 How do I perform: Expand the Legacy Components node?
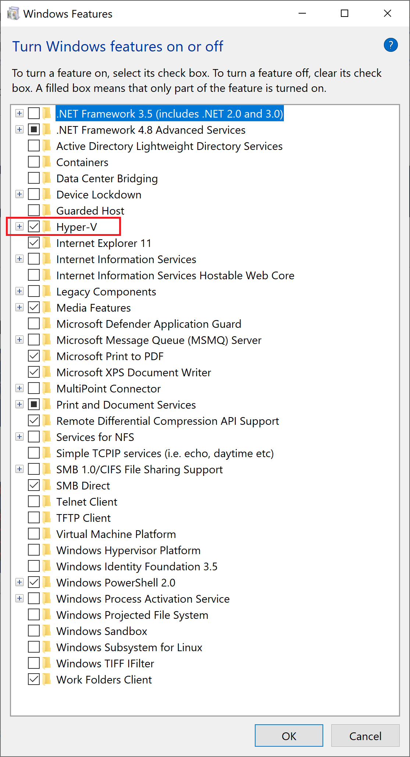click(19, 291)
